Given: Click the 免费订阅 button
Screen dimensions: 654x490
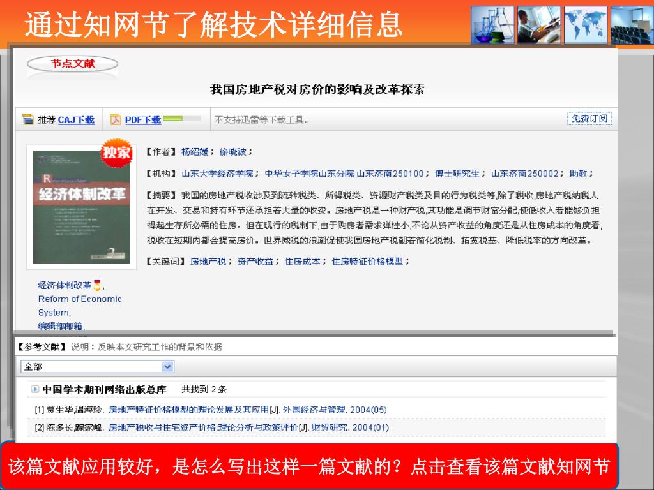Looking at the screenshot, I should tap(589, 118).
